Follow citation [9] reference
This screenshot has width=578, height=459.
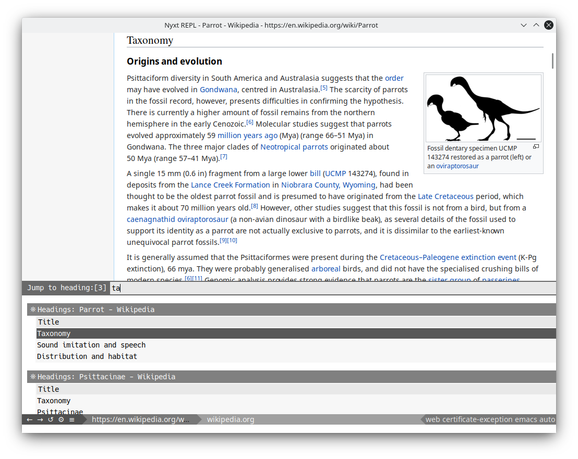[223, 240]
